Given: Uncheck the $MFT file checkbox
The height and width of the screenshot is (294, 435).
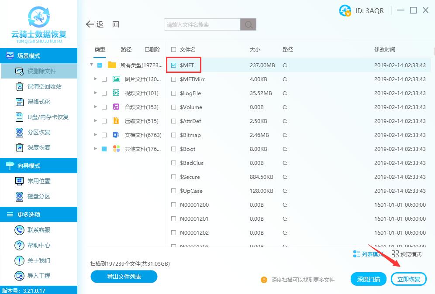Looking at the screenshot, I should [174, 65].
